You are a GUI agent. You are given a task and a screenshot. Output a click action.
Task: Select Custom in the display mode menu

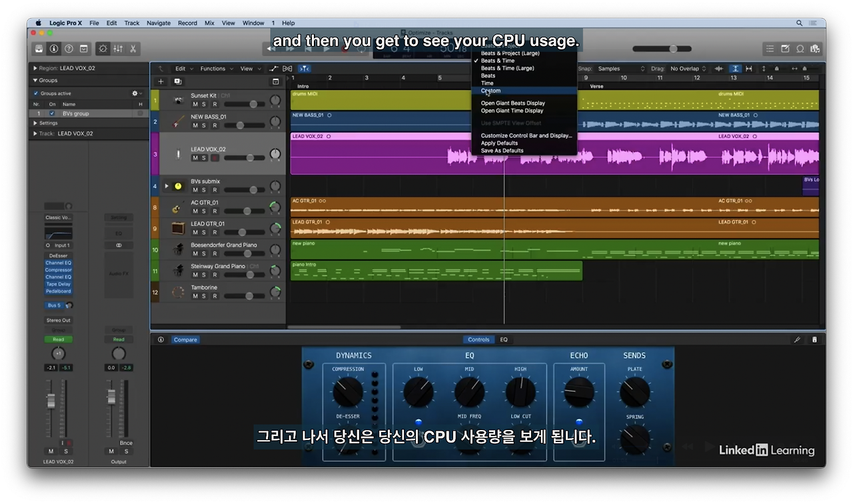coord(524,91)
